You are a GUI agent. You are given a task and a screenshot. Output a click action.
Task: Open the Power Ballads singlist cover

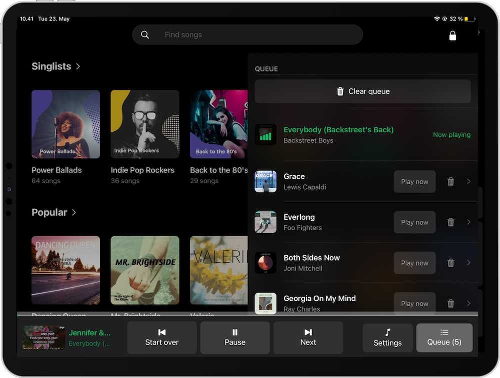point(65,124)
